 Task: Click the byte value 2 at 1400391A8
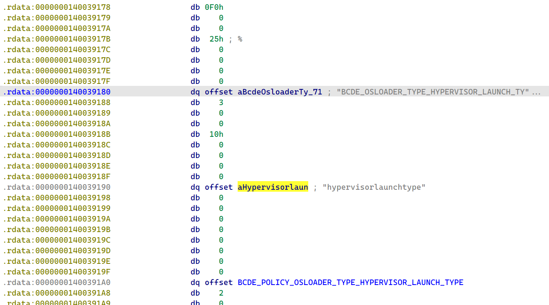pyautogui.click(x=221, y=293)
